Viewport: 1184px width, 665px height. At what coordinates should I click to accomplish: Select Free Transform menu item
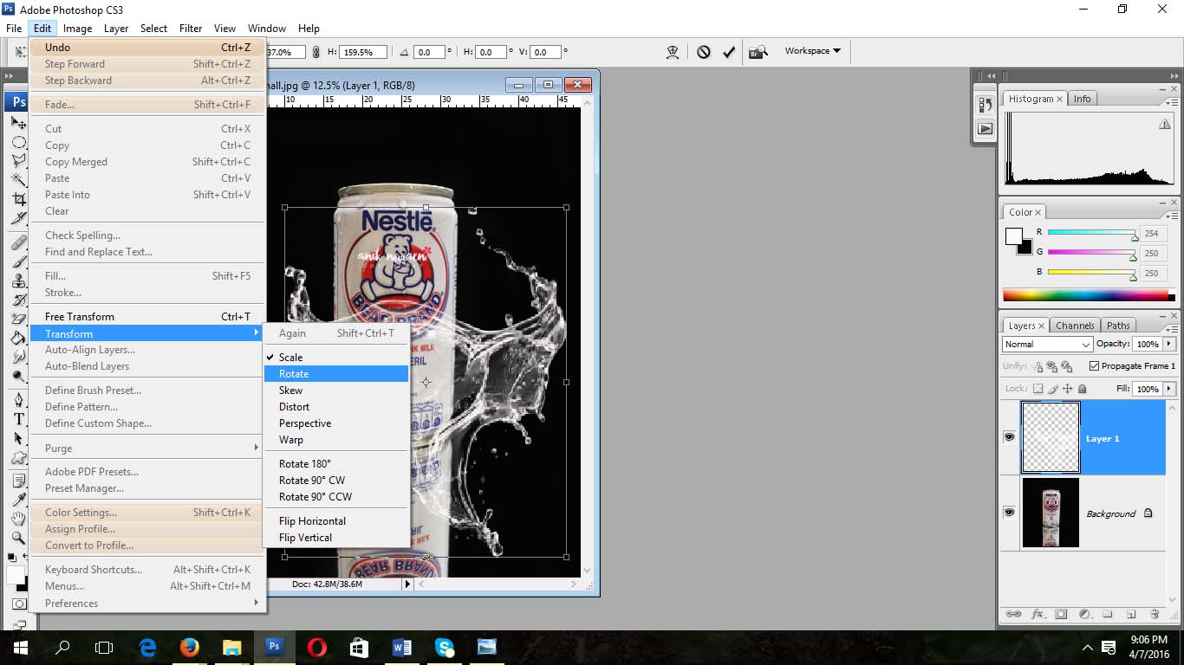click(x=146, y=316)
